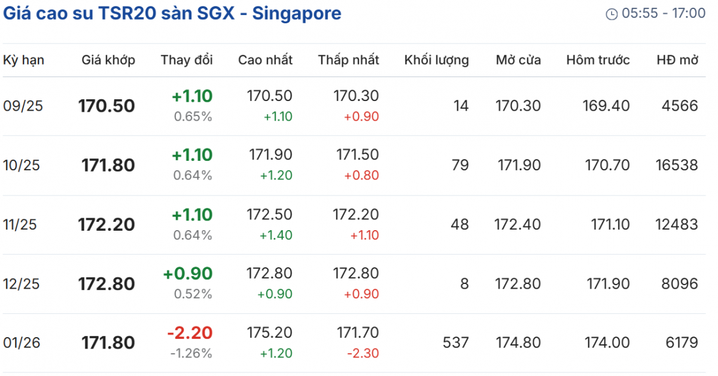The image size is (718, 376).
Task: Click the Khối lượng column header
Action: point(436,60)
